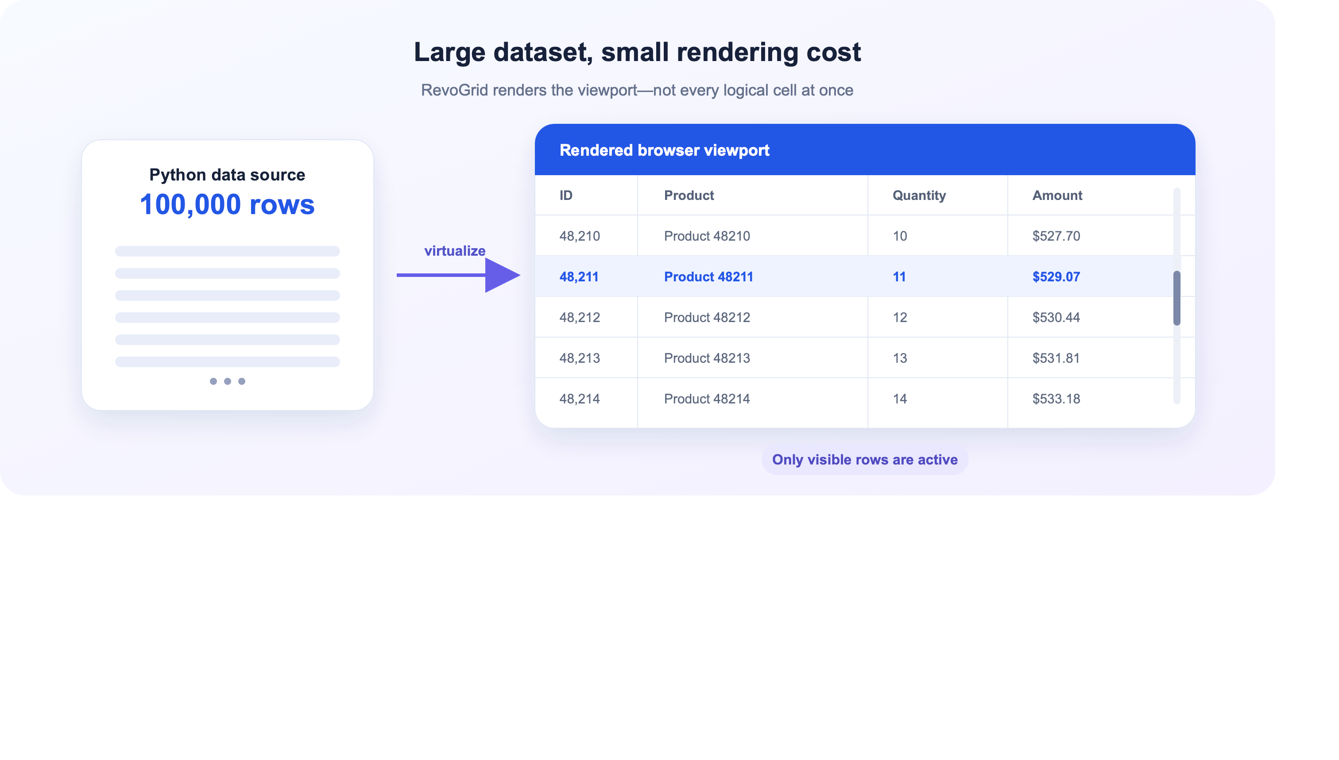The image size is (1339, 760).
Task: Click the highlighted Product 48211 cell
Action: [752, 276]
